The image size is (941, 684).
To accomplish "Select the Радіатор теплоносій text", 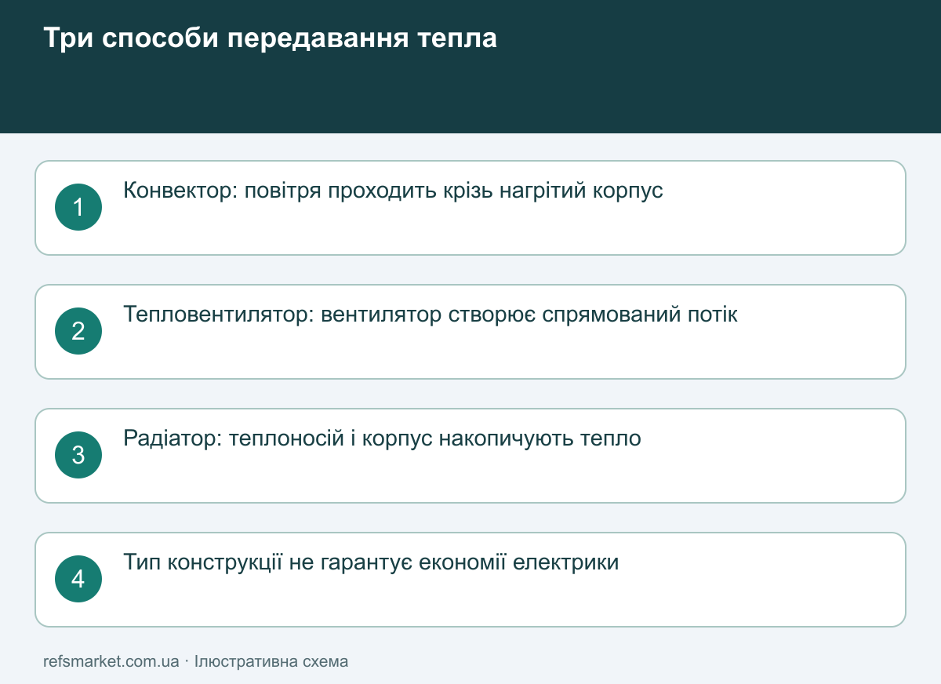I will tap(382, 438).
